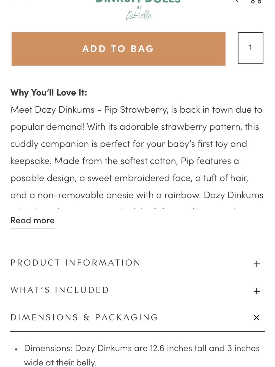275x367 pixels.
Task: Open the Read more link
Action: 32,220
